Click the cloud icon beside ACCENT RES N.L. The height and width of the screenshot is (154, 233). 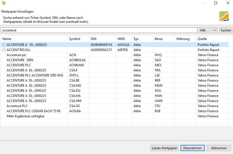coord(4,50)
